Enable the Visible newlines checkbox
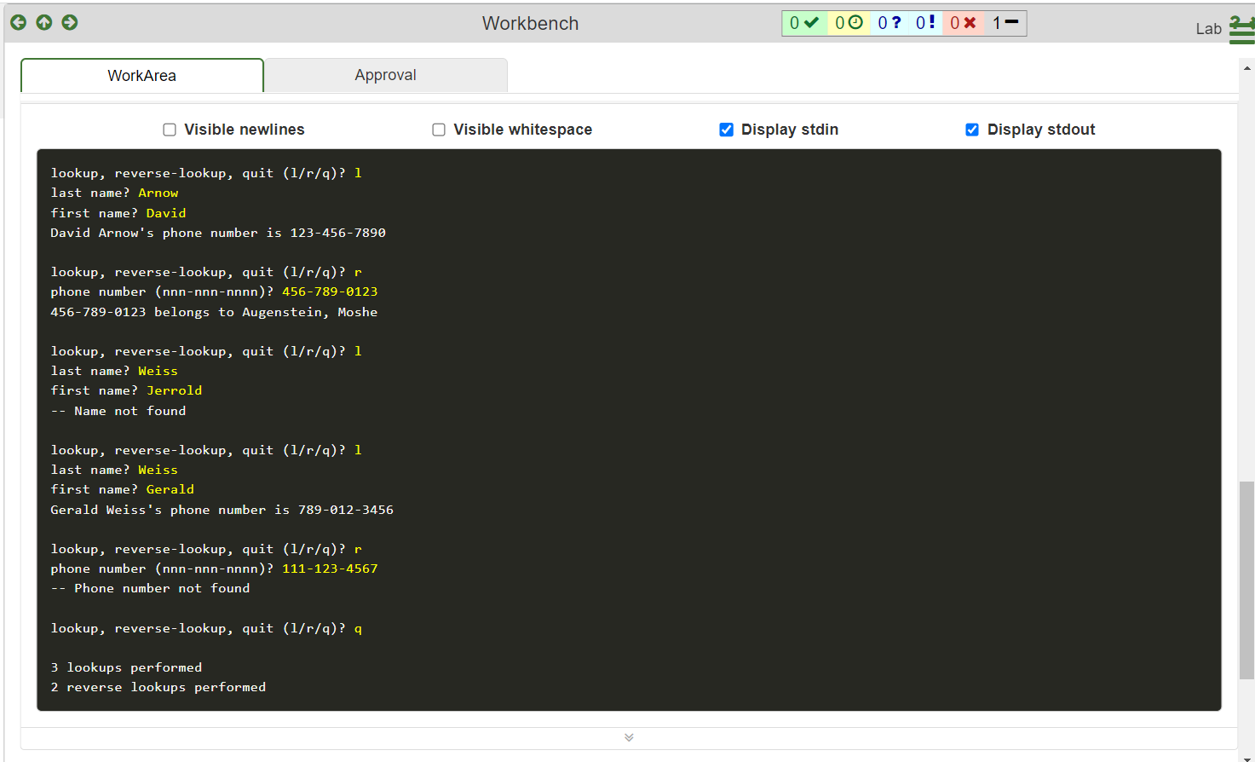 coord(170,129)
